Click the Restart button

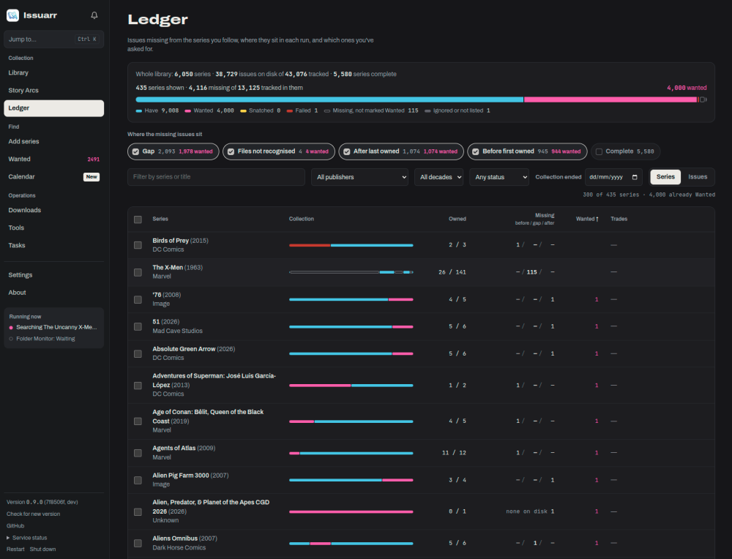pyautogui.click(x=15, y=549)
